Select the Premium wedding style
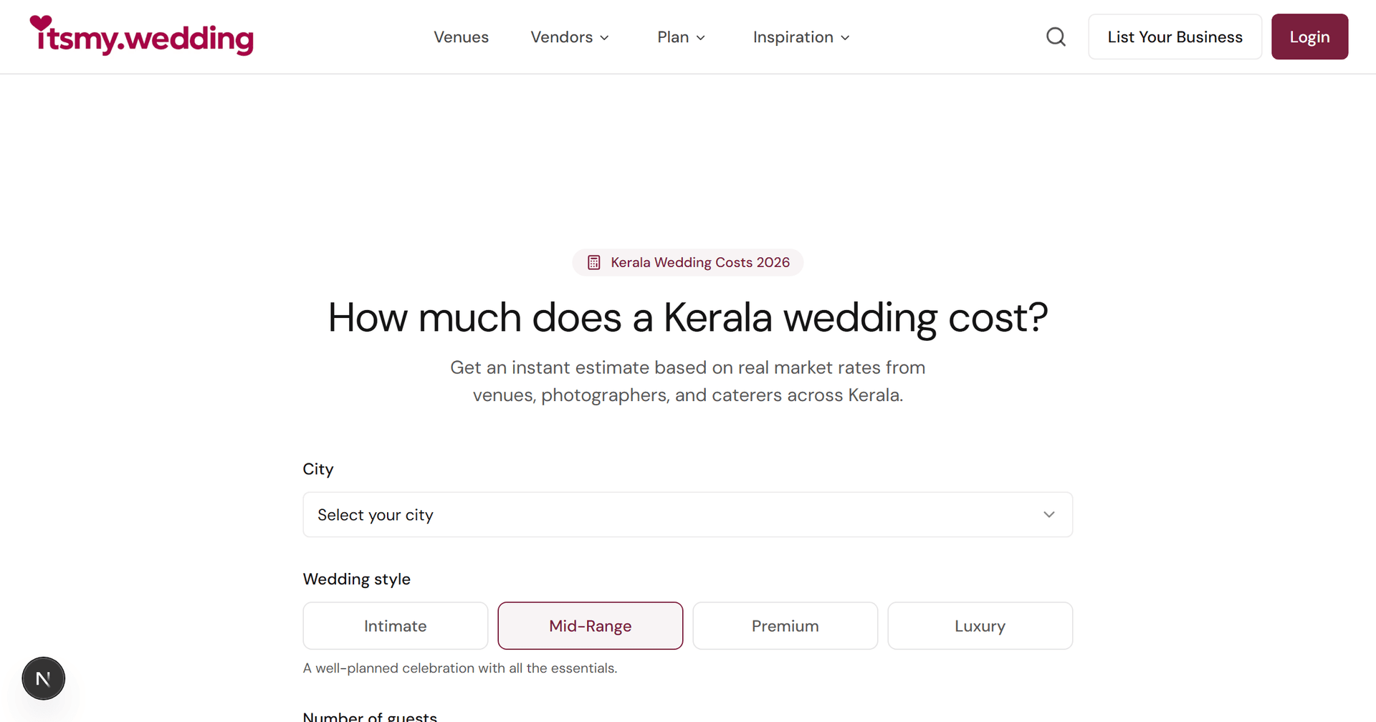 [785, 625]
